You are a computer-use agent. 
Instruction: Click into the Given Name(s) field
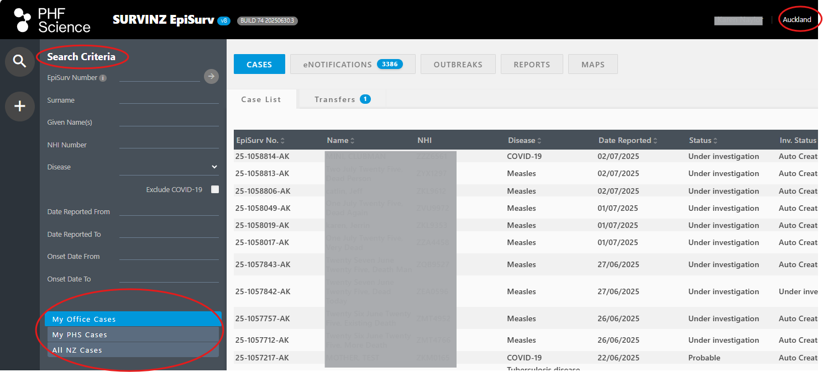point(169,121)
